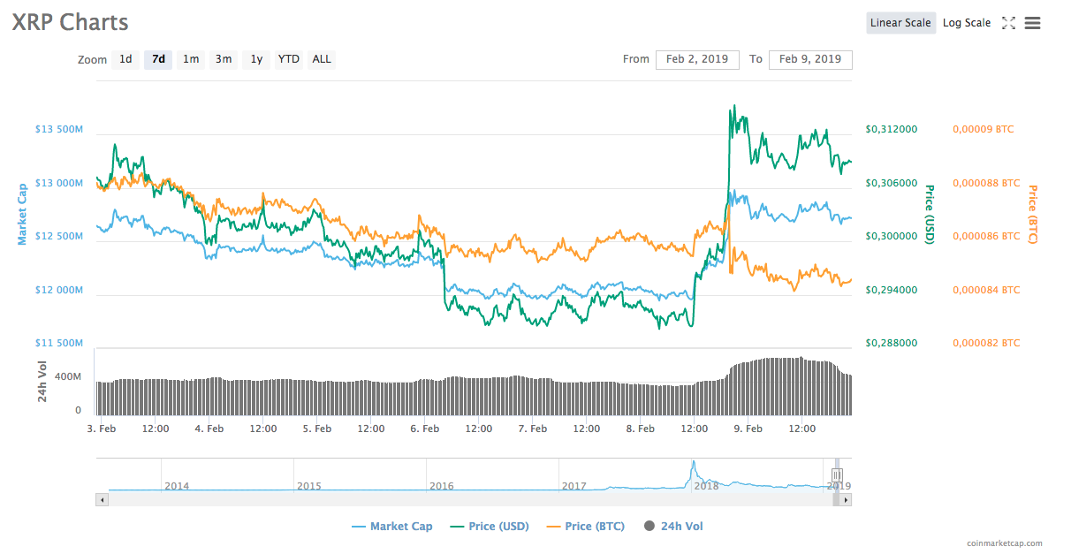
Task: Open the chart export hamburger menu
Action: (1032, 22)
